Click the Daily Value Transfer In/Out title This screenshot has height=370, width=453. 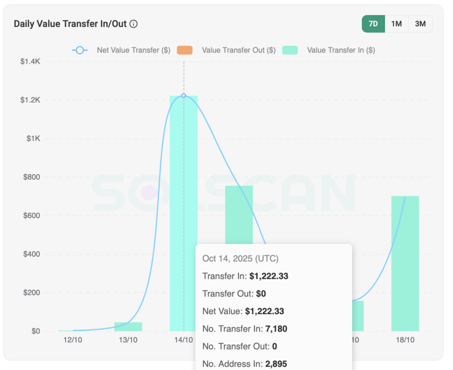coord(70,24)
